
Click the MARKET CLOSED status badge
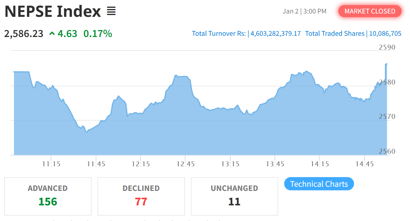(x=370, y=11)
